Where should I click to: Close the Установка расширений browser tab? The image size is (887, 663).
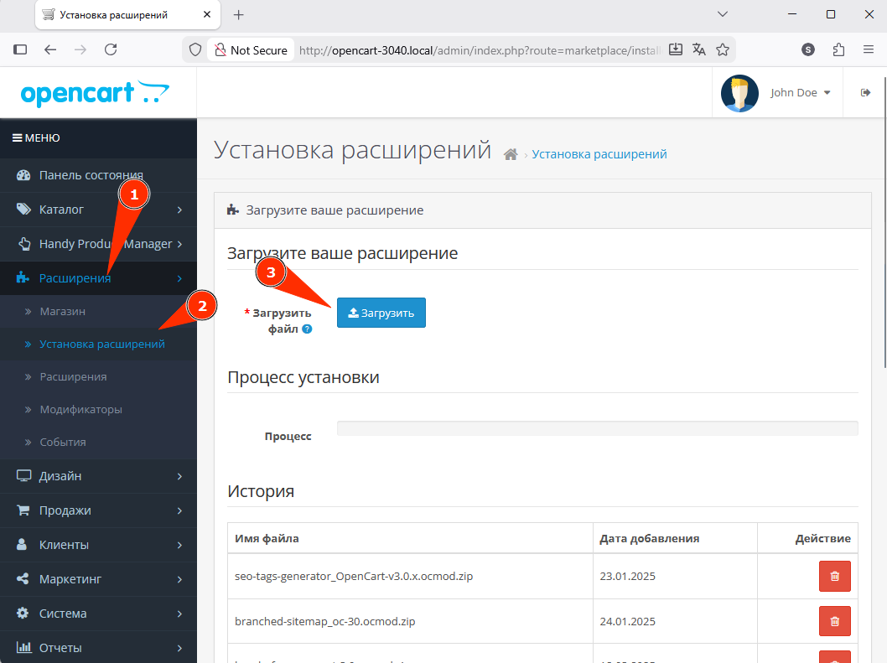(207, 15)
